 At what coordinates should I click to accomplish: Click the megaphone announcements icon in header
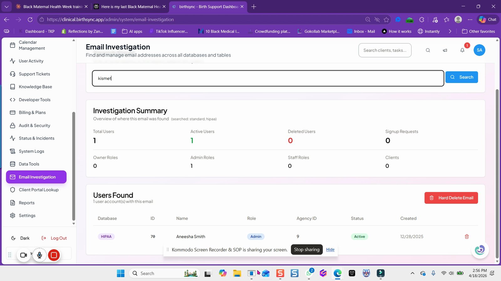(445, 50)
